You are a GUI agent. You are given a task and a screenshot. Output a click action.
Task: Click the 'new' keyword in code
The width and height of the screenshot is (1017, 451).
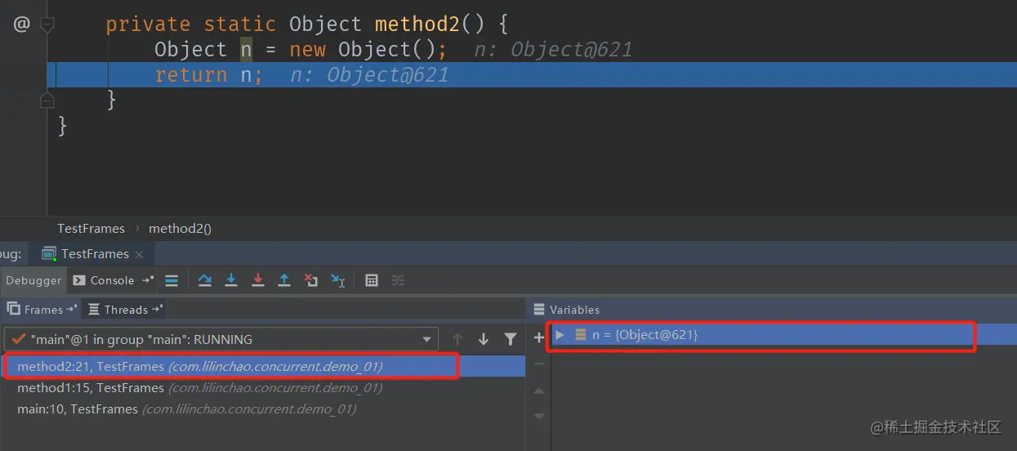coord(307,50)
